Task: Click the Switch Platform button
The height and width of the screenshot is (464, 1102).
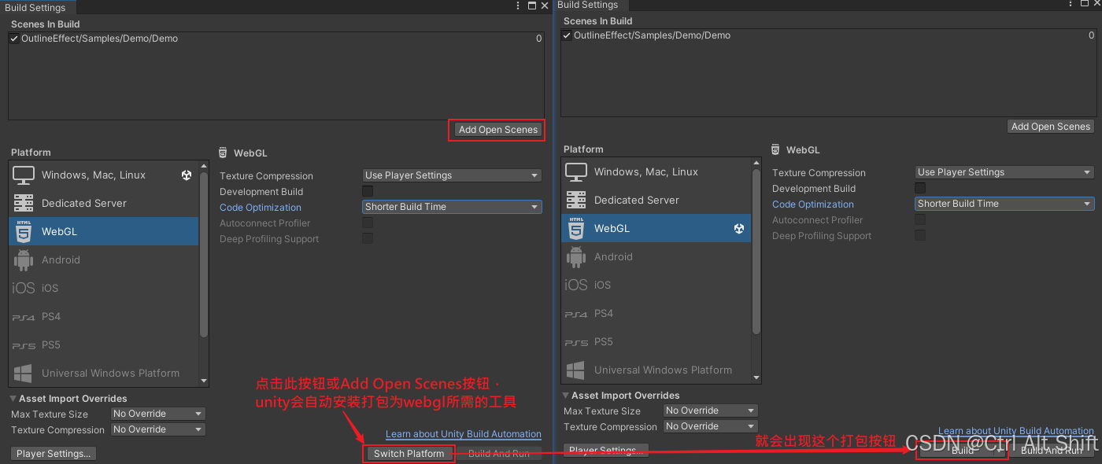Action: tap(409, 454)
